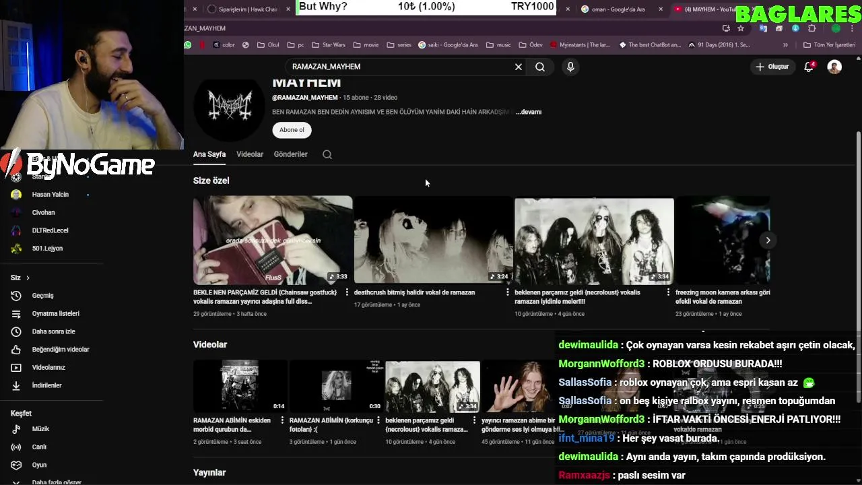The height and width of the screenshot is (485, 862).
Task: Subscribe with the Abone ol button
Action: (292, 130)
